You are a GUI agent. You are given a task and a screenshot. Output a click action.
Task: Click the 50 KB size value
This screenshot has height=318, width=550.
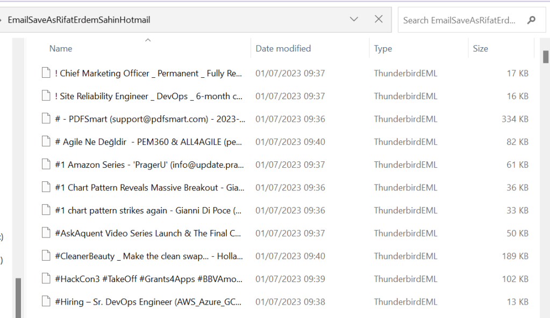tap(517, 233)
